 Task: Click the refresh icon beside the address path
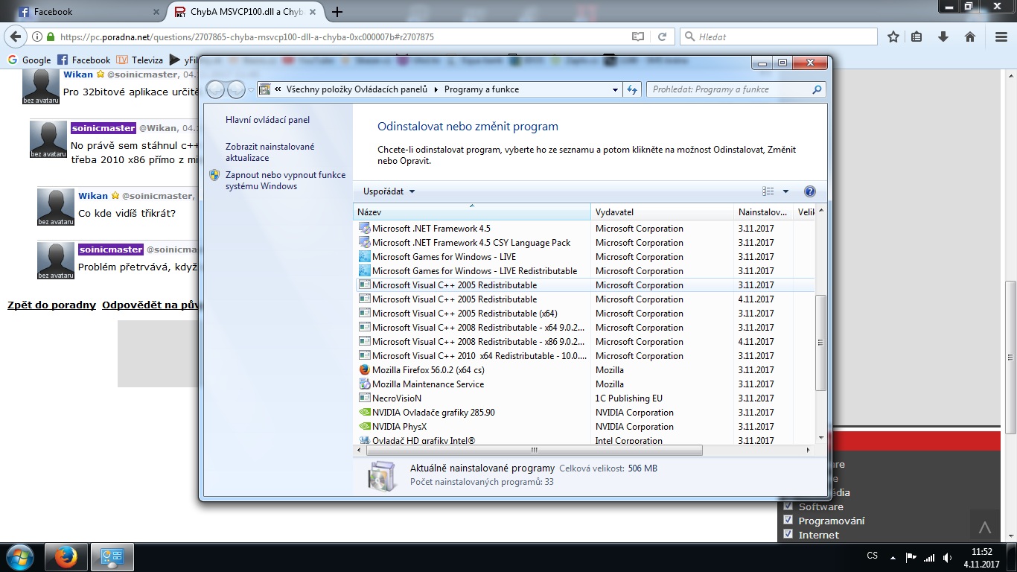pyautogui.click(x=632, y=89)
